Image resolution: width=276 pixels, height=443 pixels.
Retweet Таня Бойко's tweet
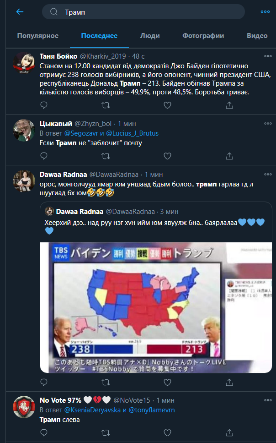106,105
